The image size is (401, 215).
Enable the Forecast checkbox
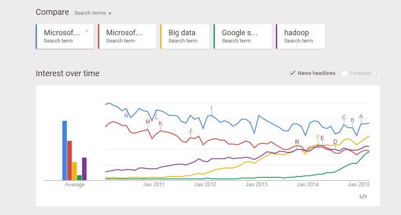pos(345,73)
